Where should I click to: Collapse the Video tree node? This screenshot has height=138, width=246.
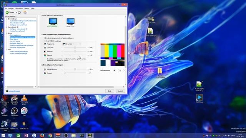point(7,49)
